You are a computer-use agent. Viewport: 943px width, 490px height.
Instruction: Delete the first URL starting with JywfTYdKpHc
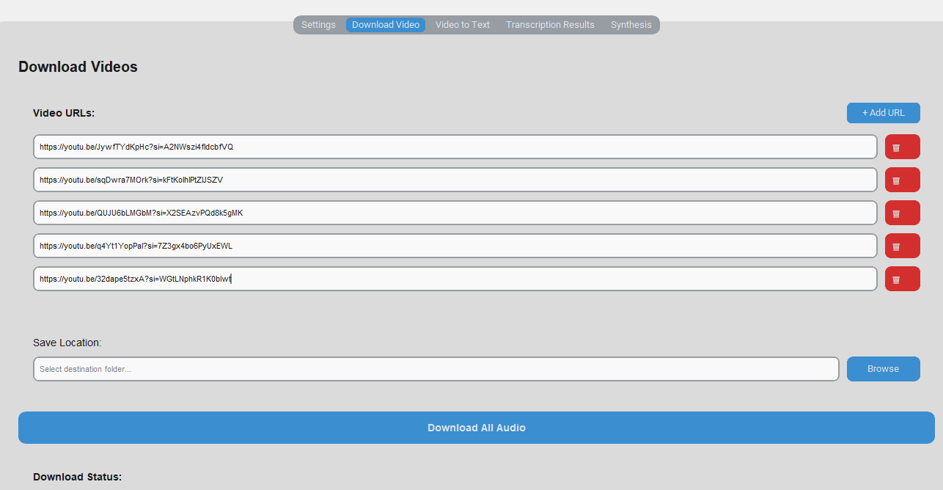pyautogui.click(x=902, y=147)
